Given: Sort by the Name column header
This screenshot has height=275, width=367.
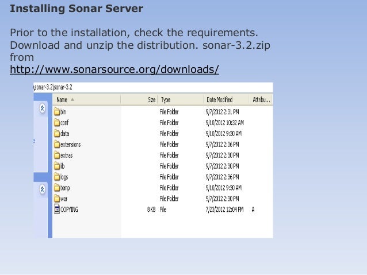Looking at the screenshot, I should pos(87,100).
